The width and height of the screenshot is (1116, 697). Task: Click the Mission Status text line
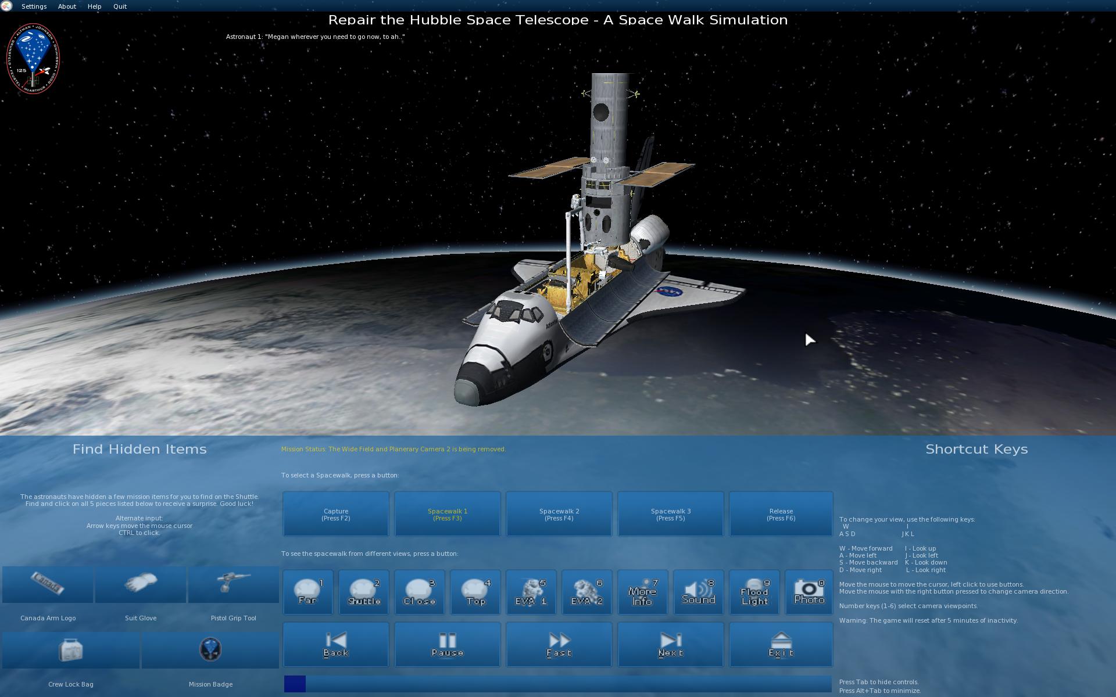pos(394,449)
